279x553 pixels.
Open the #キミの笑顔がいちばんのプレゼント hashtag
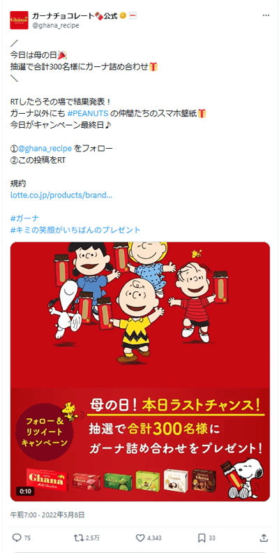click(x=75, y=230)
